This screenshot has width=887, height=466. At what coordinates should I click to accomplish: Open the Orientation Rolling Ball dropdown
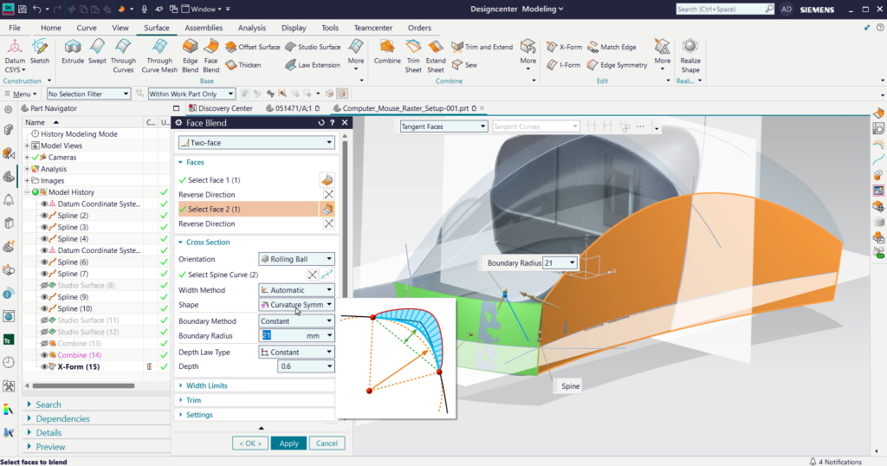(296, 259)
